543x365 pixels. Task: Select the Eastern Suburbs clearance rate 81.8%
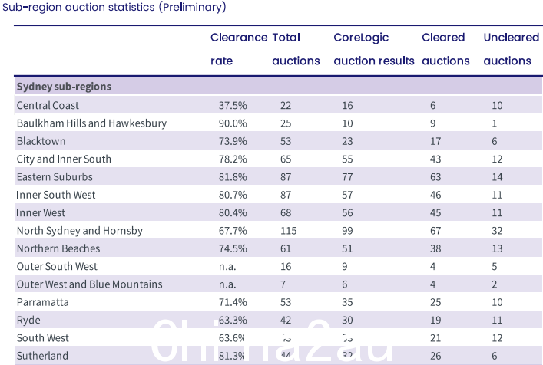[x=233, y=177]
